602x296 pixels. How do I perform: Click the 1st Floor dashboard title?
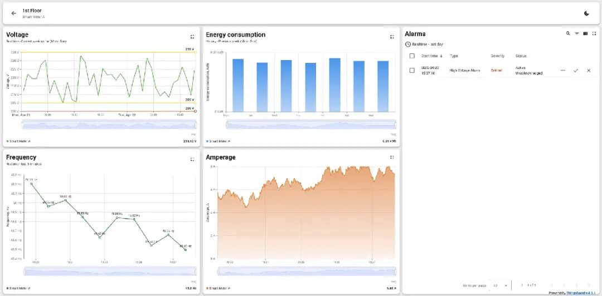[x=32, y=11]
